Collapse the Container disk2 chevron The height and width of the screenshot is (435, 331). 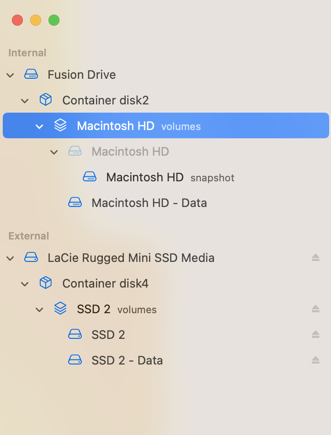click(25, 100)
